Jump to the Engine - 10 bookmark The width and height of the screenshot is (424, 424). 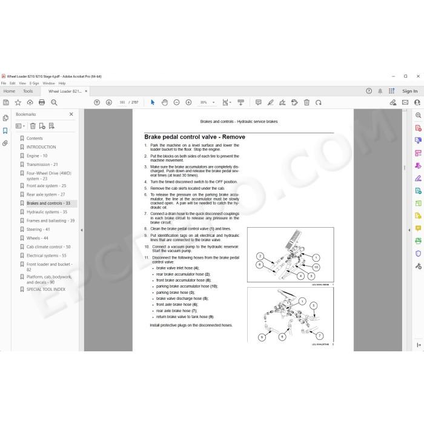coord(37,156)
